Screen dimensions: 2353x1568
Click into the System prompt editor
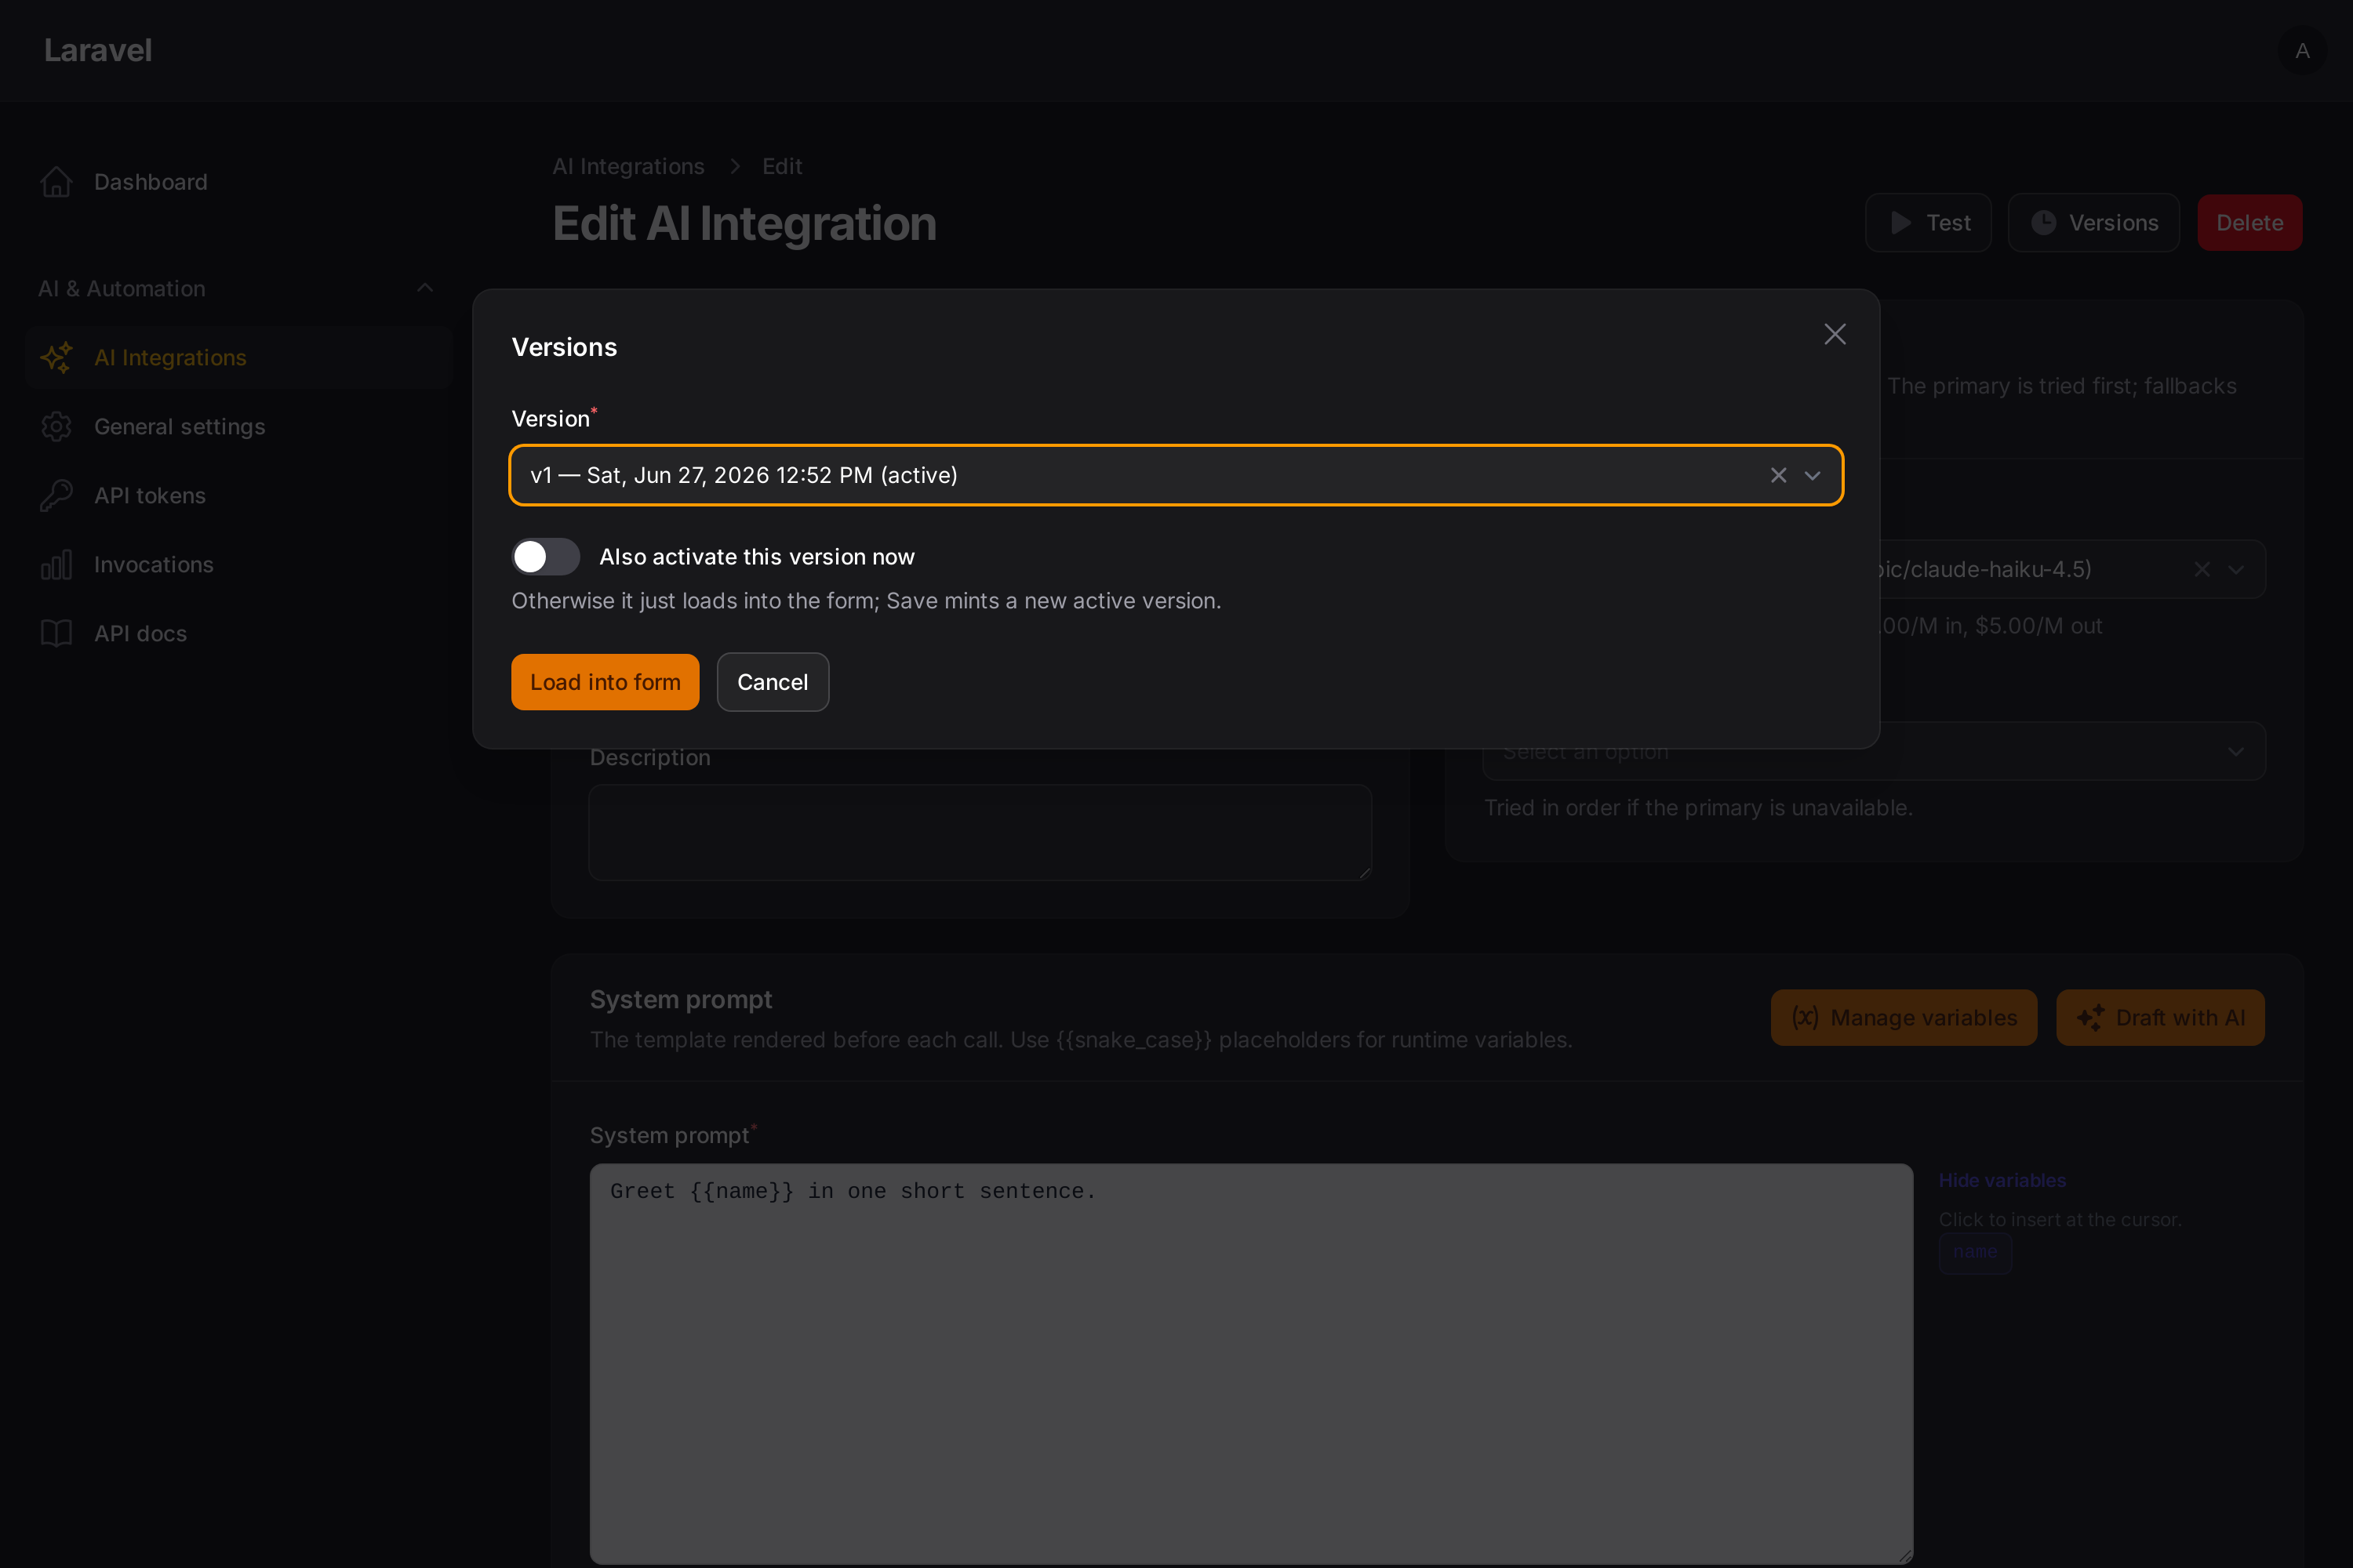tap(1252, 1363)
